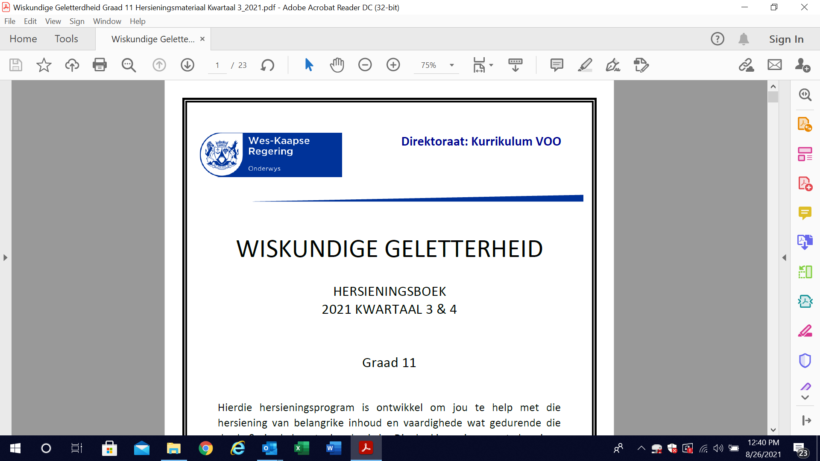Collapse the right tools pane with the arrow-bar icon
This screenshot has height=461, width=820.
point(806,420)
